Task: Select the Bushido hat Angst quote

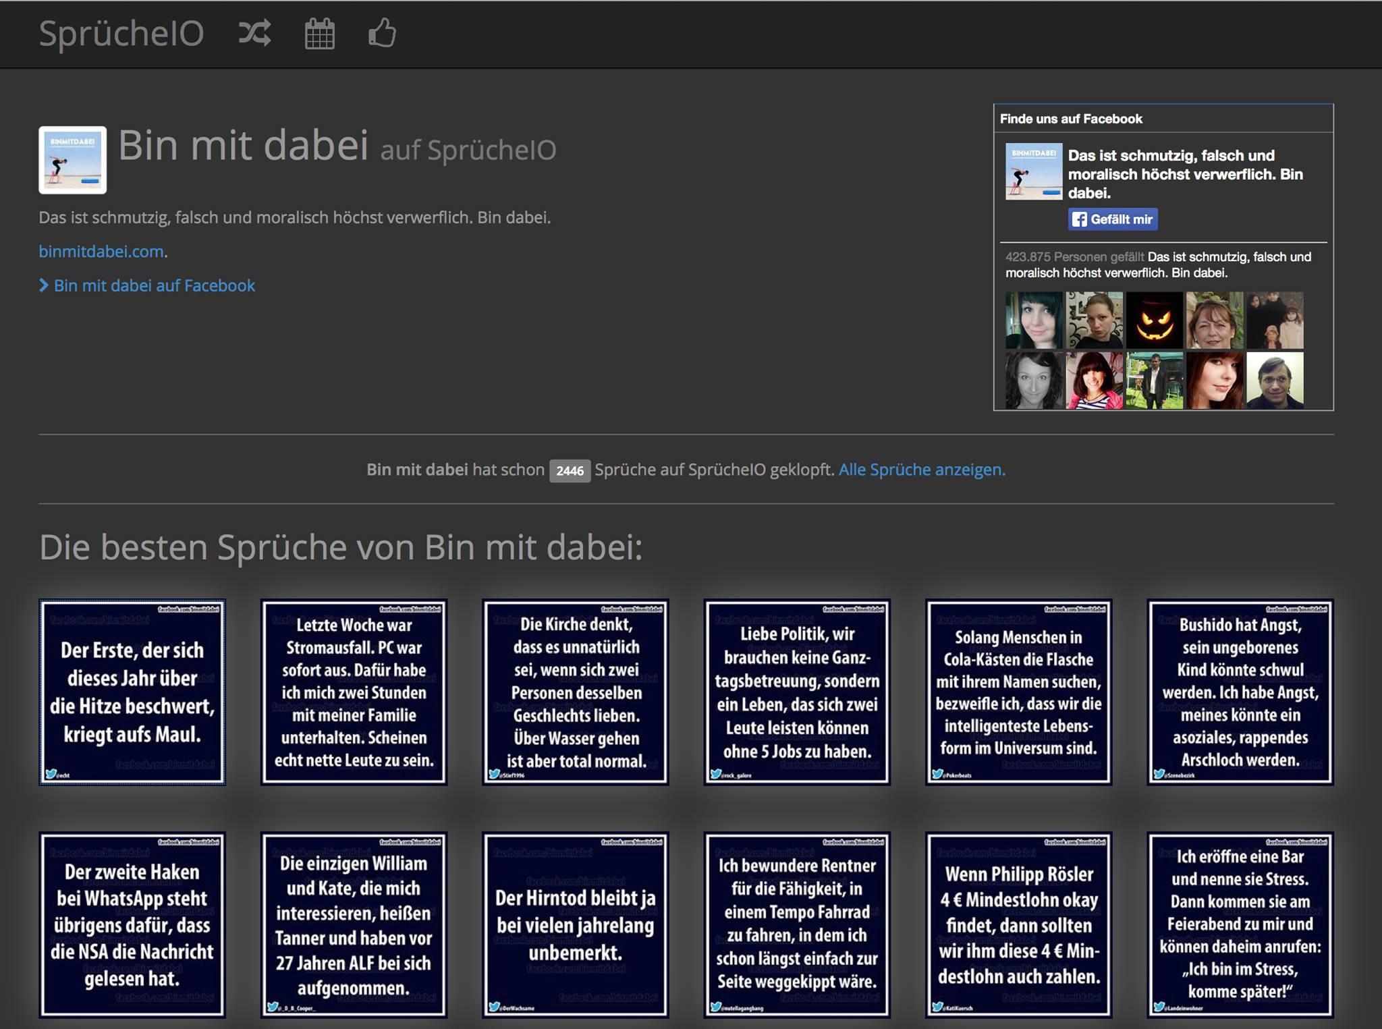Action: point(1240,692)
